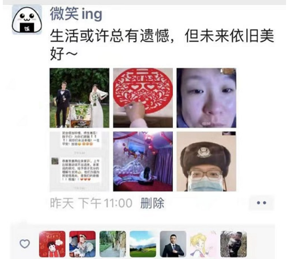The image size is (287, 259).
Task: Select the post caption text 生活或许总有遗憾
Action: (109, 36)
